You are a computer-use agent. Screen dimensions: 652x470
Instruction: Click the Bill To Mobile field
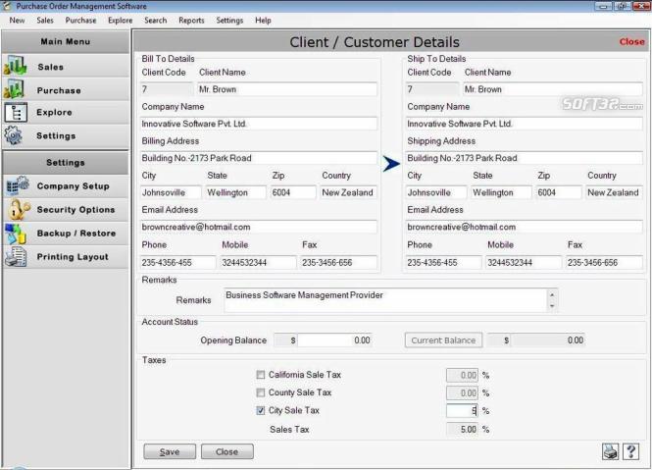click(x=258, y=263)
